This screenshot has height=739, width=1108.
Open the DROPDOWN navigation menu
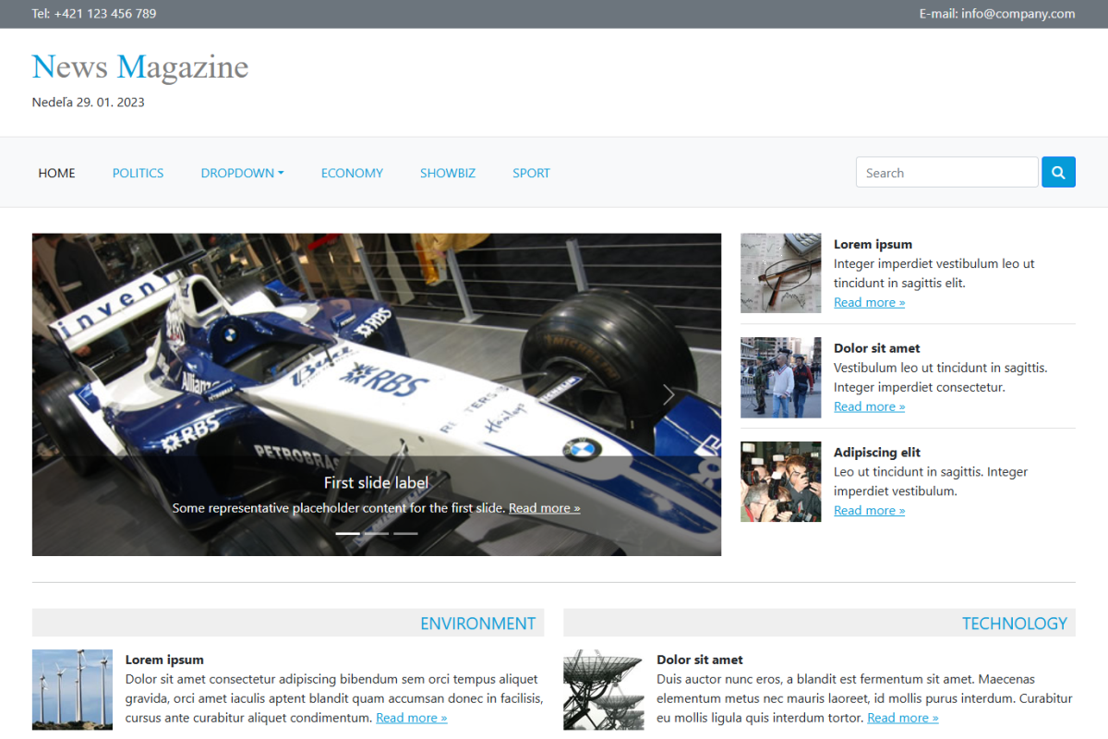[x=242, y=173]
